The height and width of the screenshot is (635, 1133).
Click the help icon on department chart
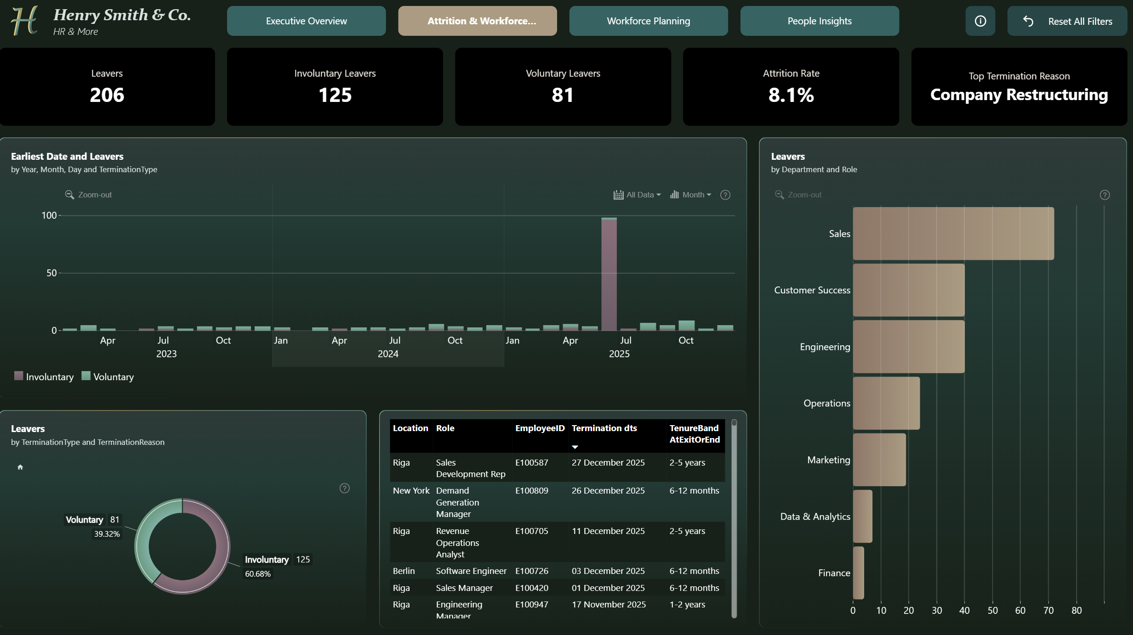(x=1105, y=195)
